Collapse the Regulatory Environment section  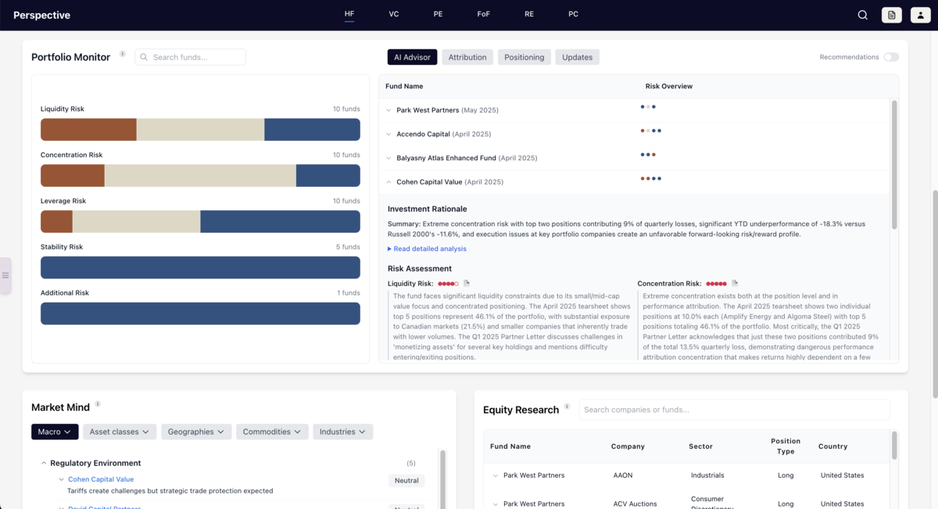tap(43, 463)
